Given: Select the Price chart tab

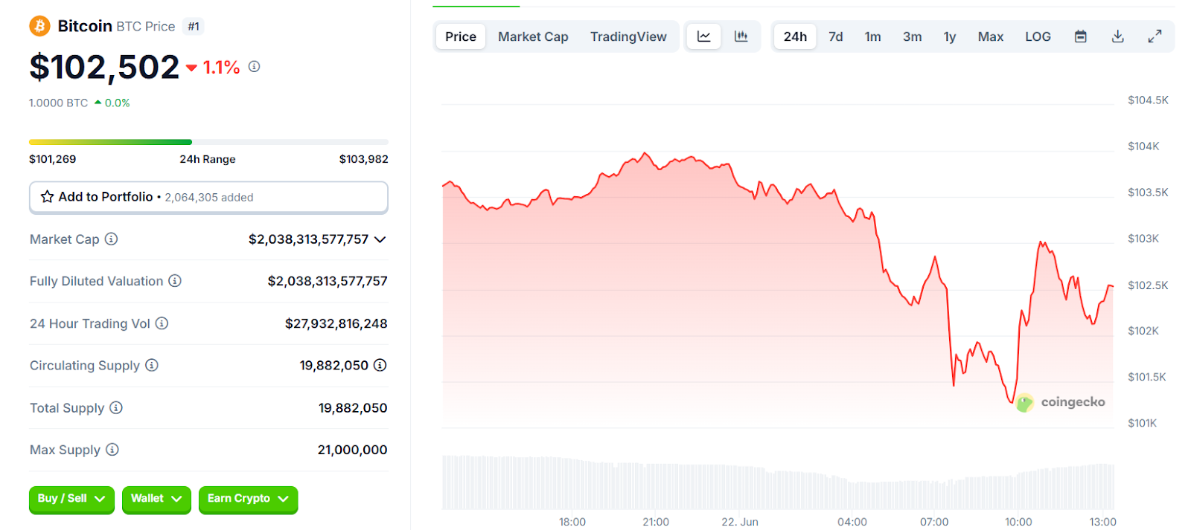Looking at the screenshot, I should tap(461, 36).
